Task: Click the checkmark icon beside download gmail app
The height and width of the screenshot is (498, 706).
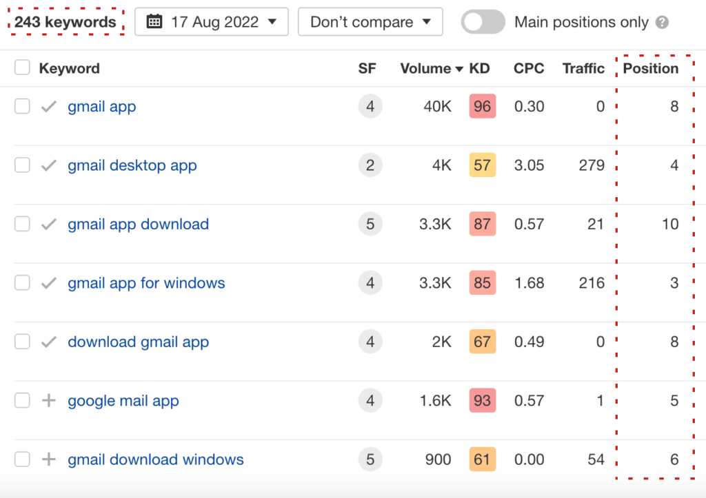Action: 48,342
